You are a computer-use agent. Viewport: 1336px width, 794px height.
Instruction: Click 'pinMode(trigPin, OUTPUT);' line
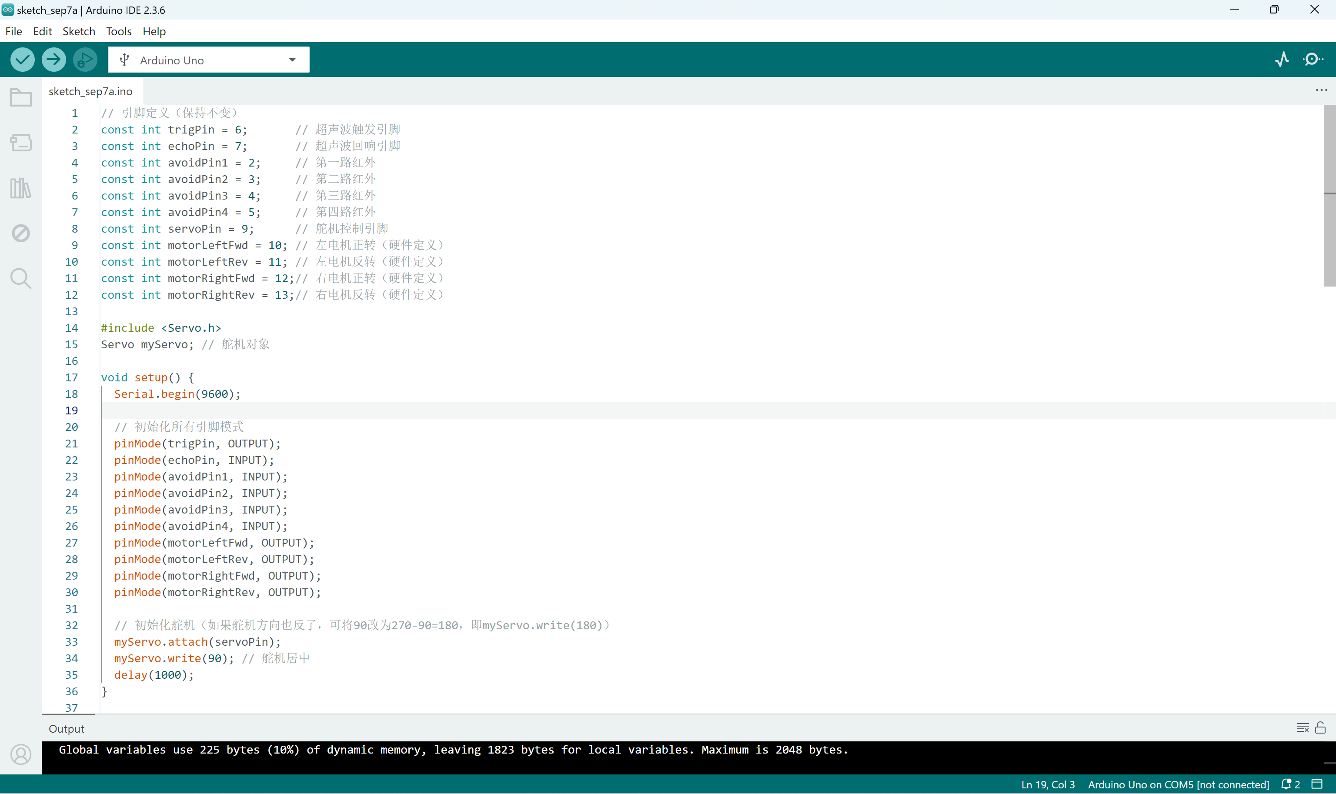(x=197, y=444)
